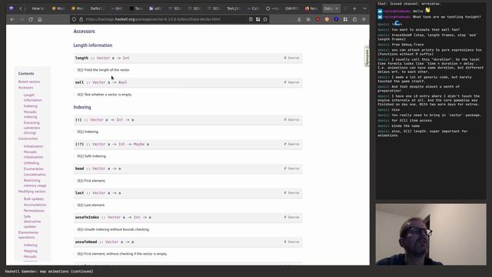
Task: Switch to the GitHub tab
Action: tap(272, 8)
